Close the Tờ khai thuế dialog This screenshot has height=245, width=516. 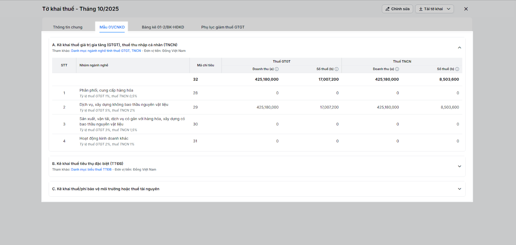(x=466, y=9)
